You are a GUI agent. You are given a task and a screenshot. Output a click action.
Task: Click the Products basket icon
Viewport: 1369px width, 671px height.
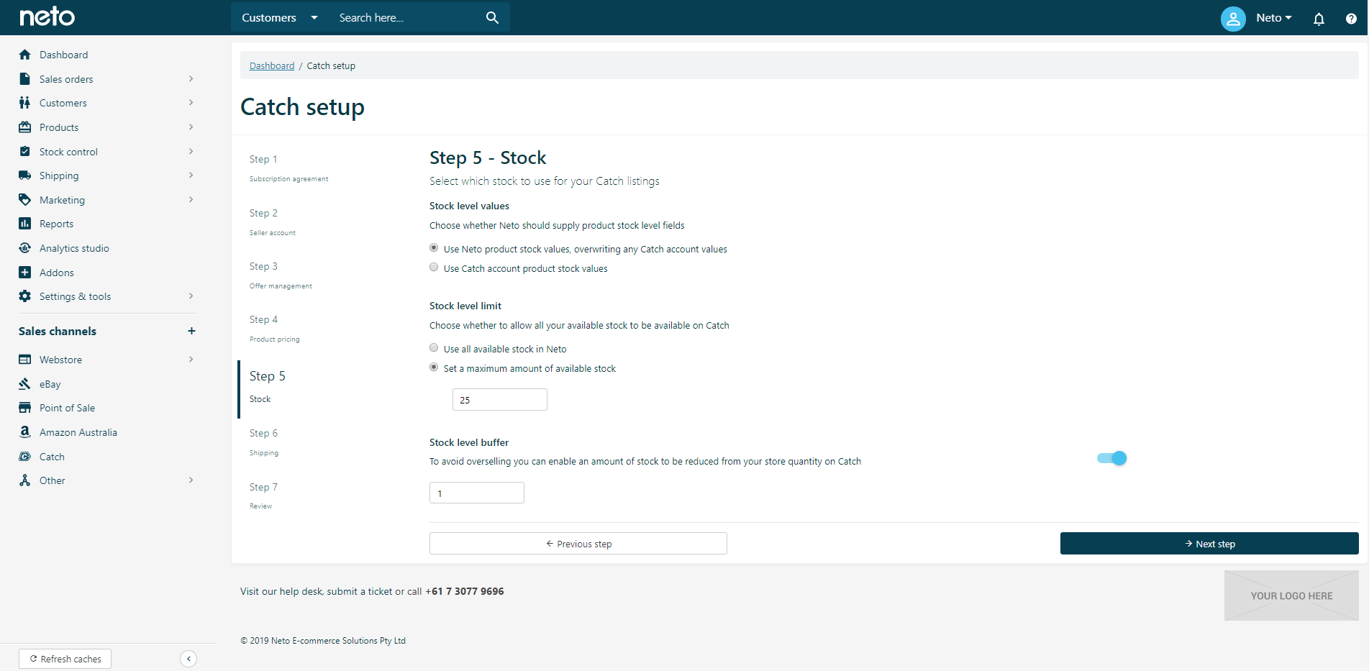[25, 127]
